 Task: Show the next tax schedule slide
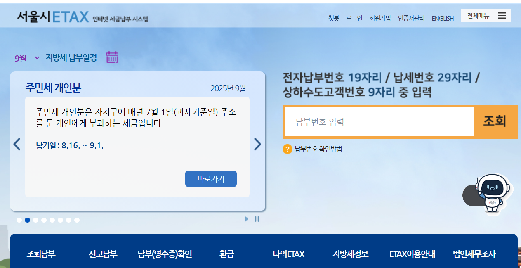(257, 144)
